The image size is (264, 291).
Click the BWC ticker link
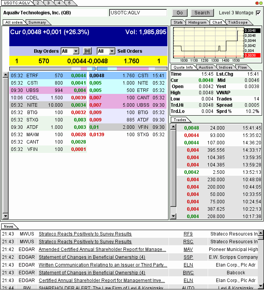(188, 273)
